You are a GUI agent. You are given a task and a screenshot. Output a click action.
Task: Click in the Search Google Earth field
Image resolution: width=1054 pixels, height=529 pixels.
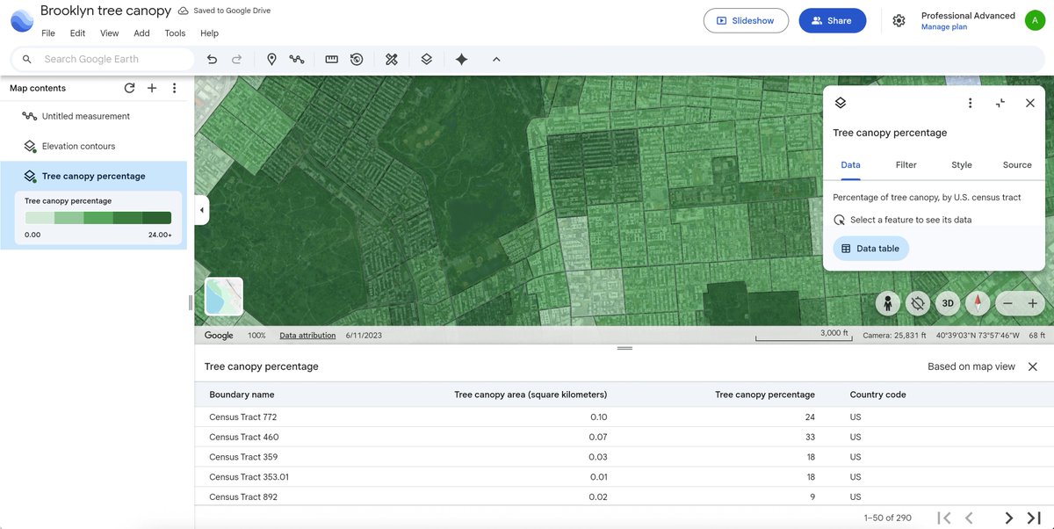point(103,59)
